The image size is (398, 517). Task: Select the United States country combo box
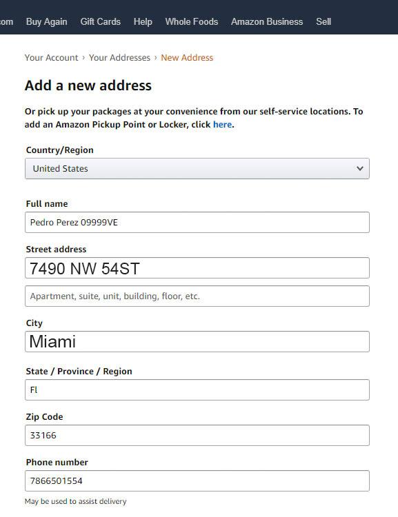click(x=197, y=168)
